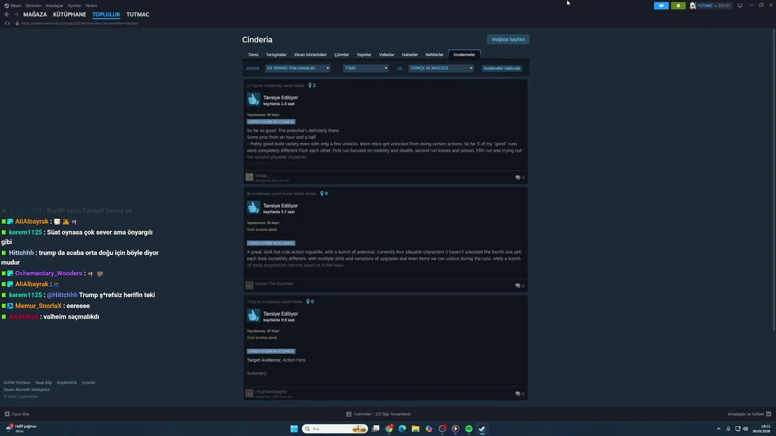The height and width of the screenshot is (436, 776).
Task: Open Erişilebilirlik footer link
Action: tap(67, 383)
